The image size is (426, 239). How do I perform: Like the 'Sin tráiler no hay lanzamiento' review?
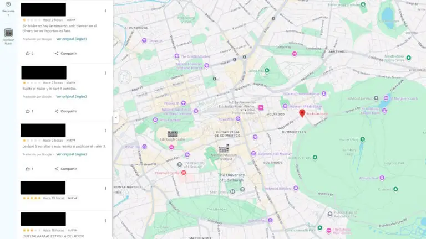click(28, 53)
